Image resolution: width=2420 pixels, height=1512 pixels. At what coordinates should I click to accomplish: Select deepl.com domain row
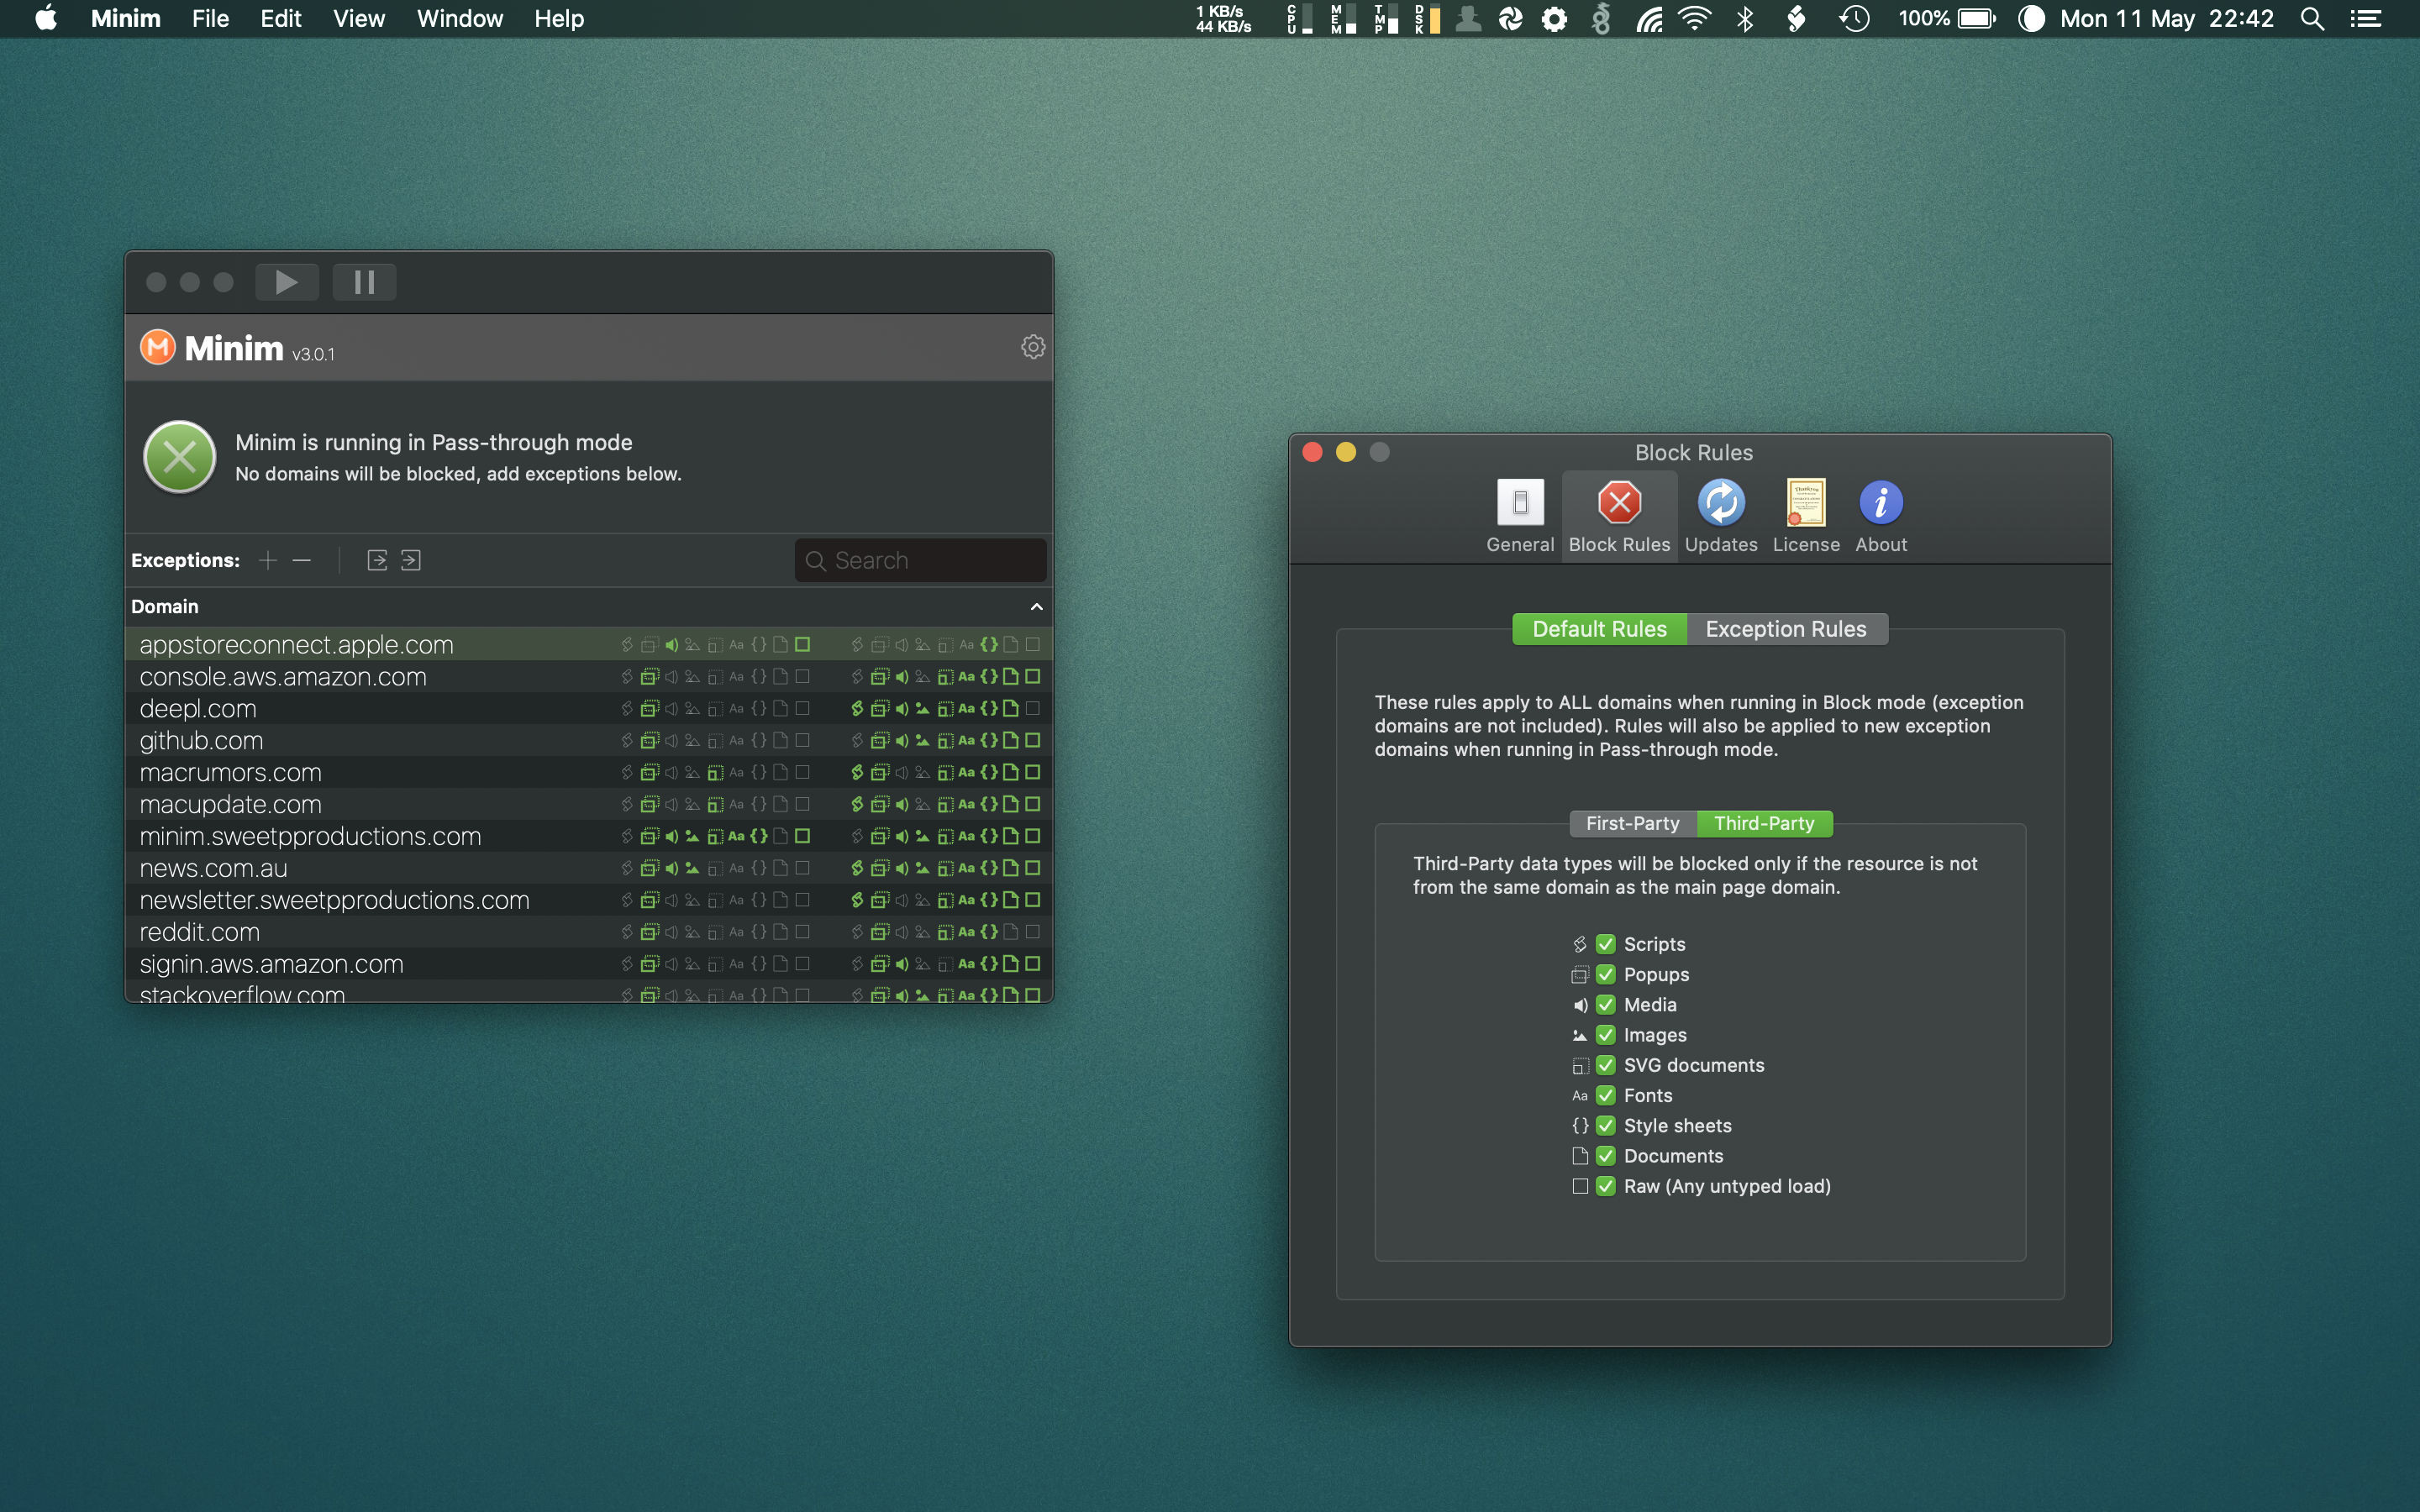coord(589,708)
